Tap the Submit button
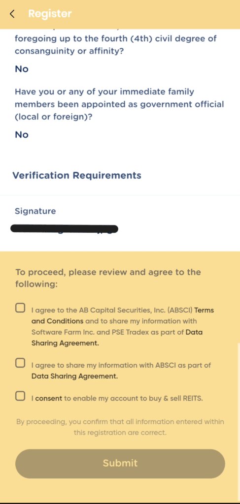Image resolution: width=240 pixels, height=504 pixels. [120, 464]
